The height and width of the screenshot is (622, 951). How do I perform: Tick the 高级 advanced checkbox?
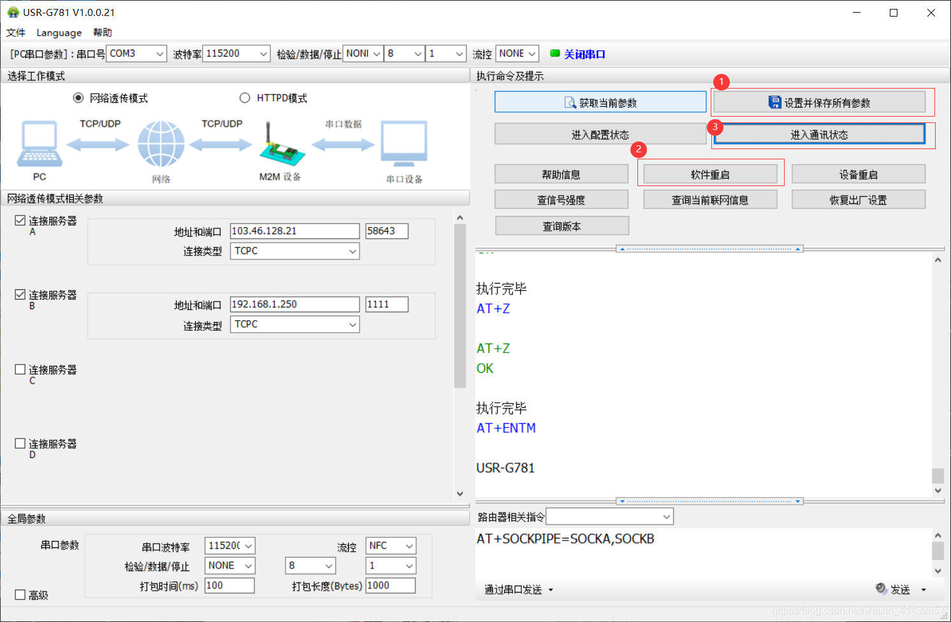[x=20, y=595]
